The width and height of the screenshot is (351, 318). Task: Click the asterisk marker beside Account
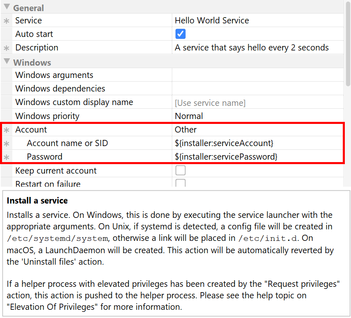(6, 130)
